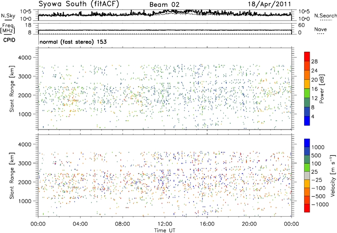Click the 'Time UT' axis title
337x233 pixels.
[165, 230]
